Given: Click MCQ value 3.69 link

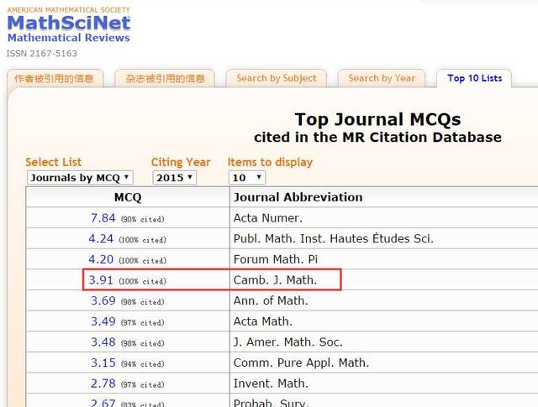Looking at the screenshot, I should tap(103, 300).
